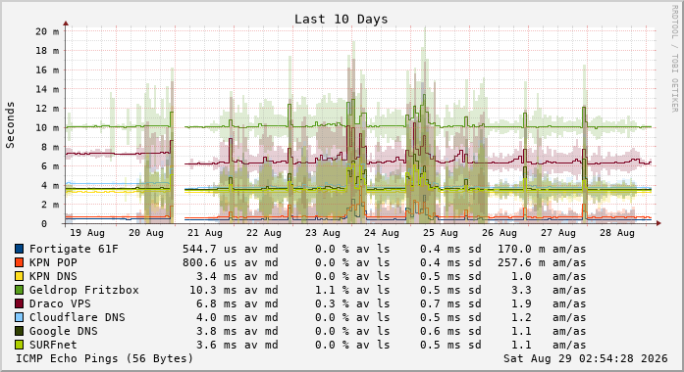This screenshot has width=684, height=372.
Task: Click the 'ICMP Echo Pings (56 Bytes)' caption
Action: click(105, 358)
